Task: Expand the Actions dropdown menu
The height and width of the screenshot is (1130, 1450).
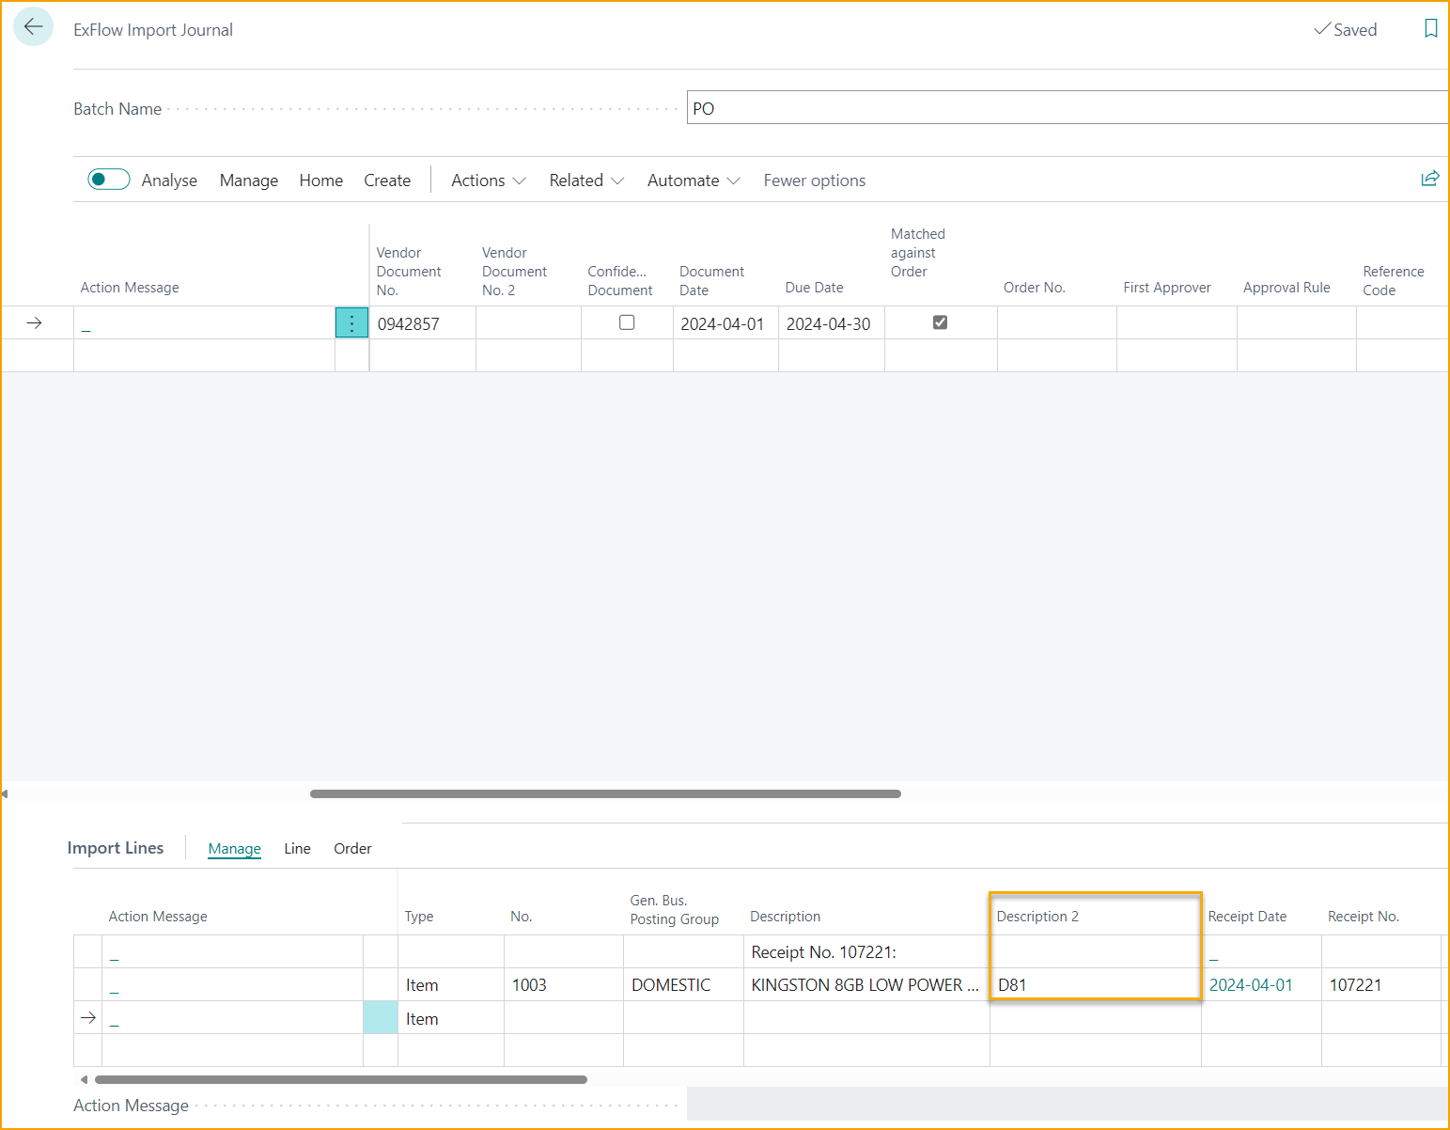Action: (488, 180)
